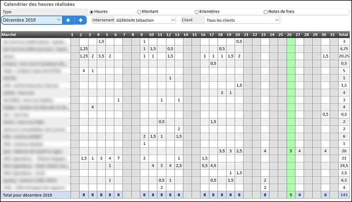Go to next month with right arrow
Screen dimensions: 352x202
[x=80, y=20]
